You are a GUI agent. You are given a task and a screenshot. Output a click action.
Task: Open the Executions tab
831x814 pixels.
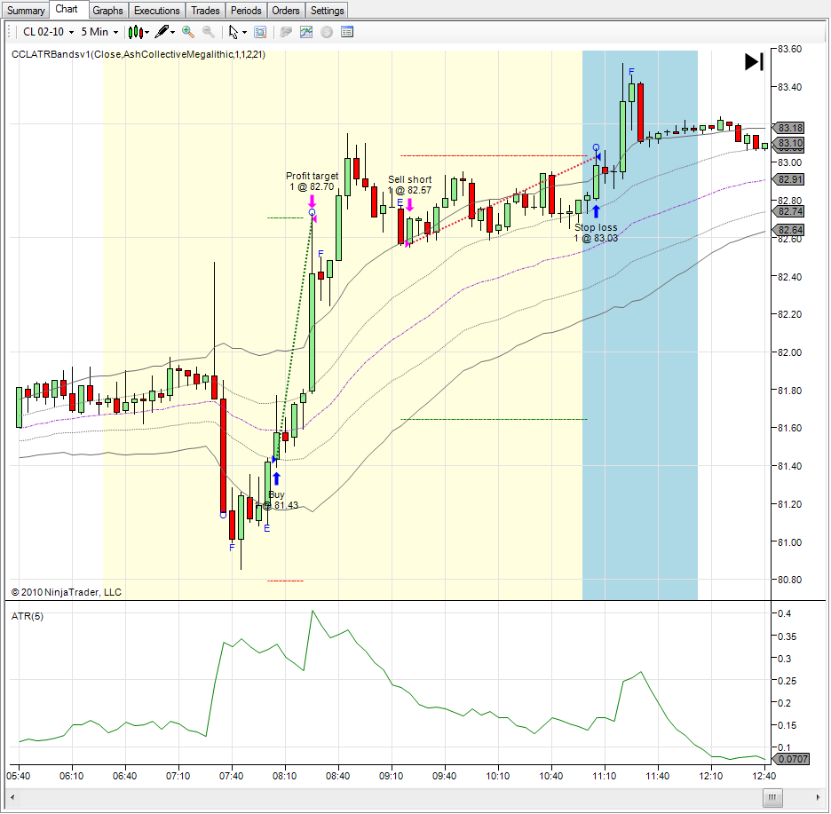coord(157,10)
